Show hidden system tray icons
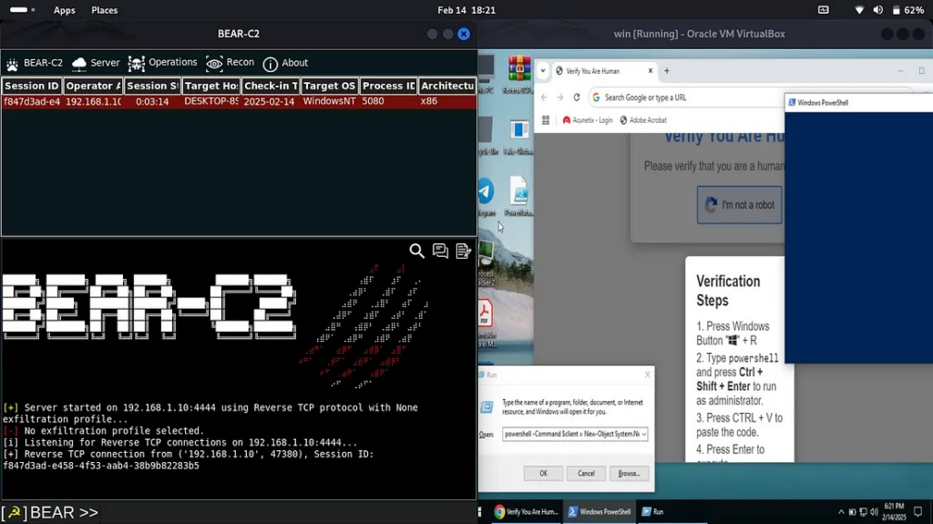Screen dimensions: 933x524 pos(840,512)
